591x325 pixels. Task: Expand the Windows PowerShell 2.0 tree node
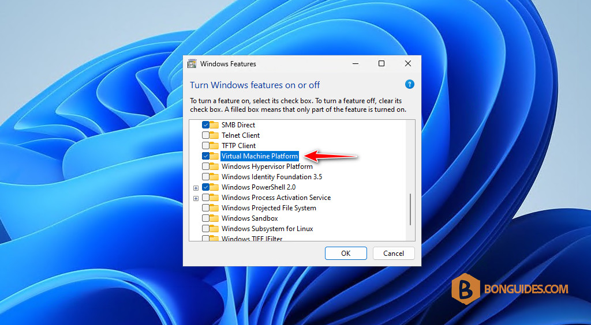click(196, 188)
